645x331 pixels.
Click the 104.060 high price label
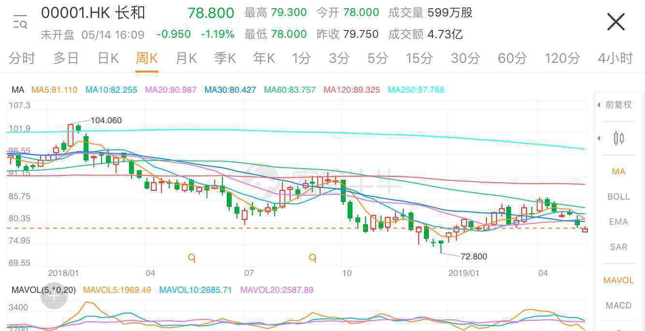(x=106, y=120)
